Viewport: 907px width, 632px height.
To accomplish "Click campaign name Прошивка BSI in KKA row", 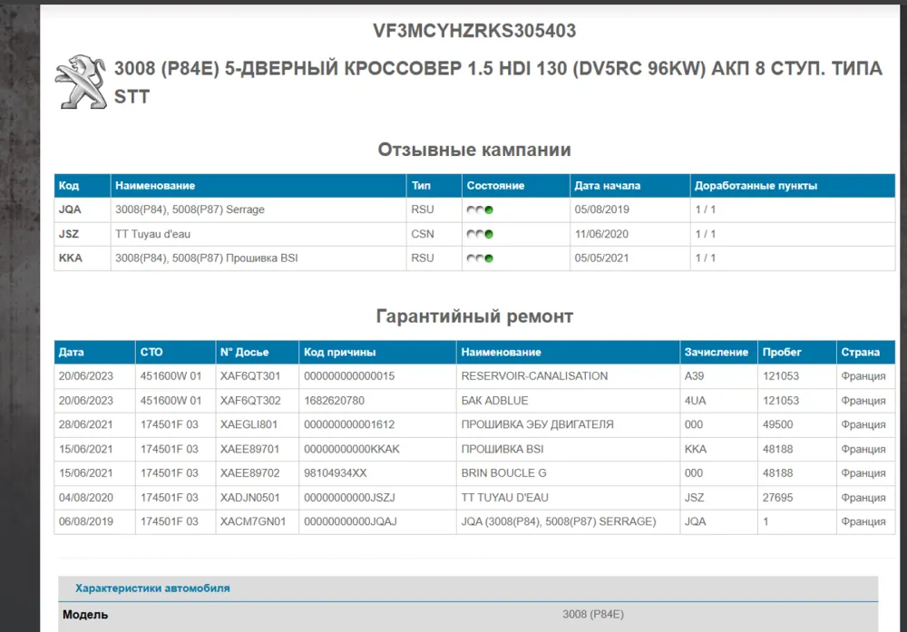I will [207, 258].
